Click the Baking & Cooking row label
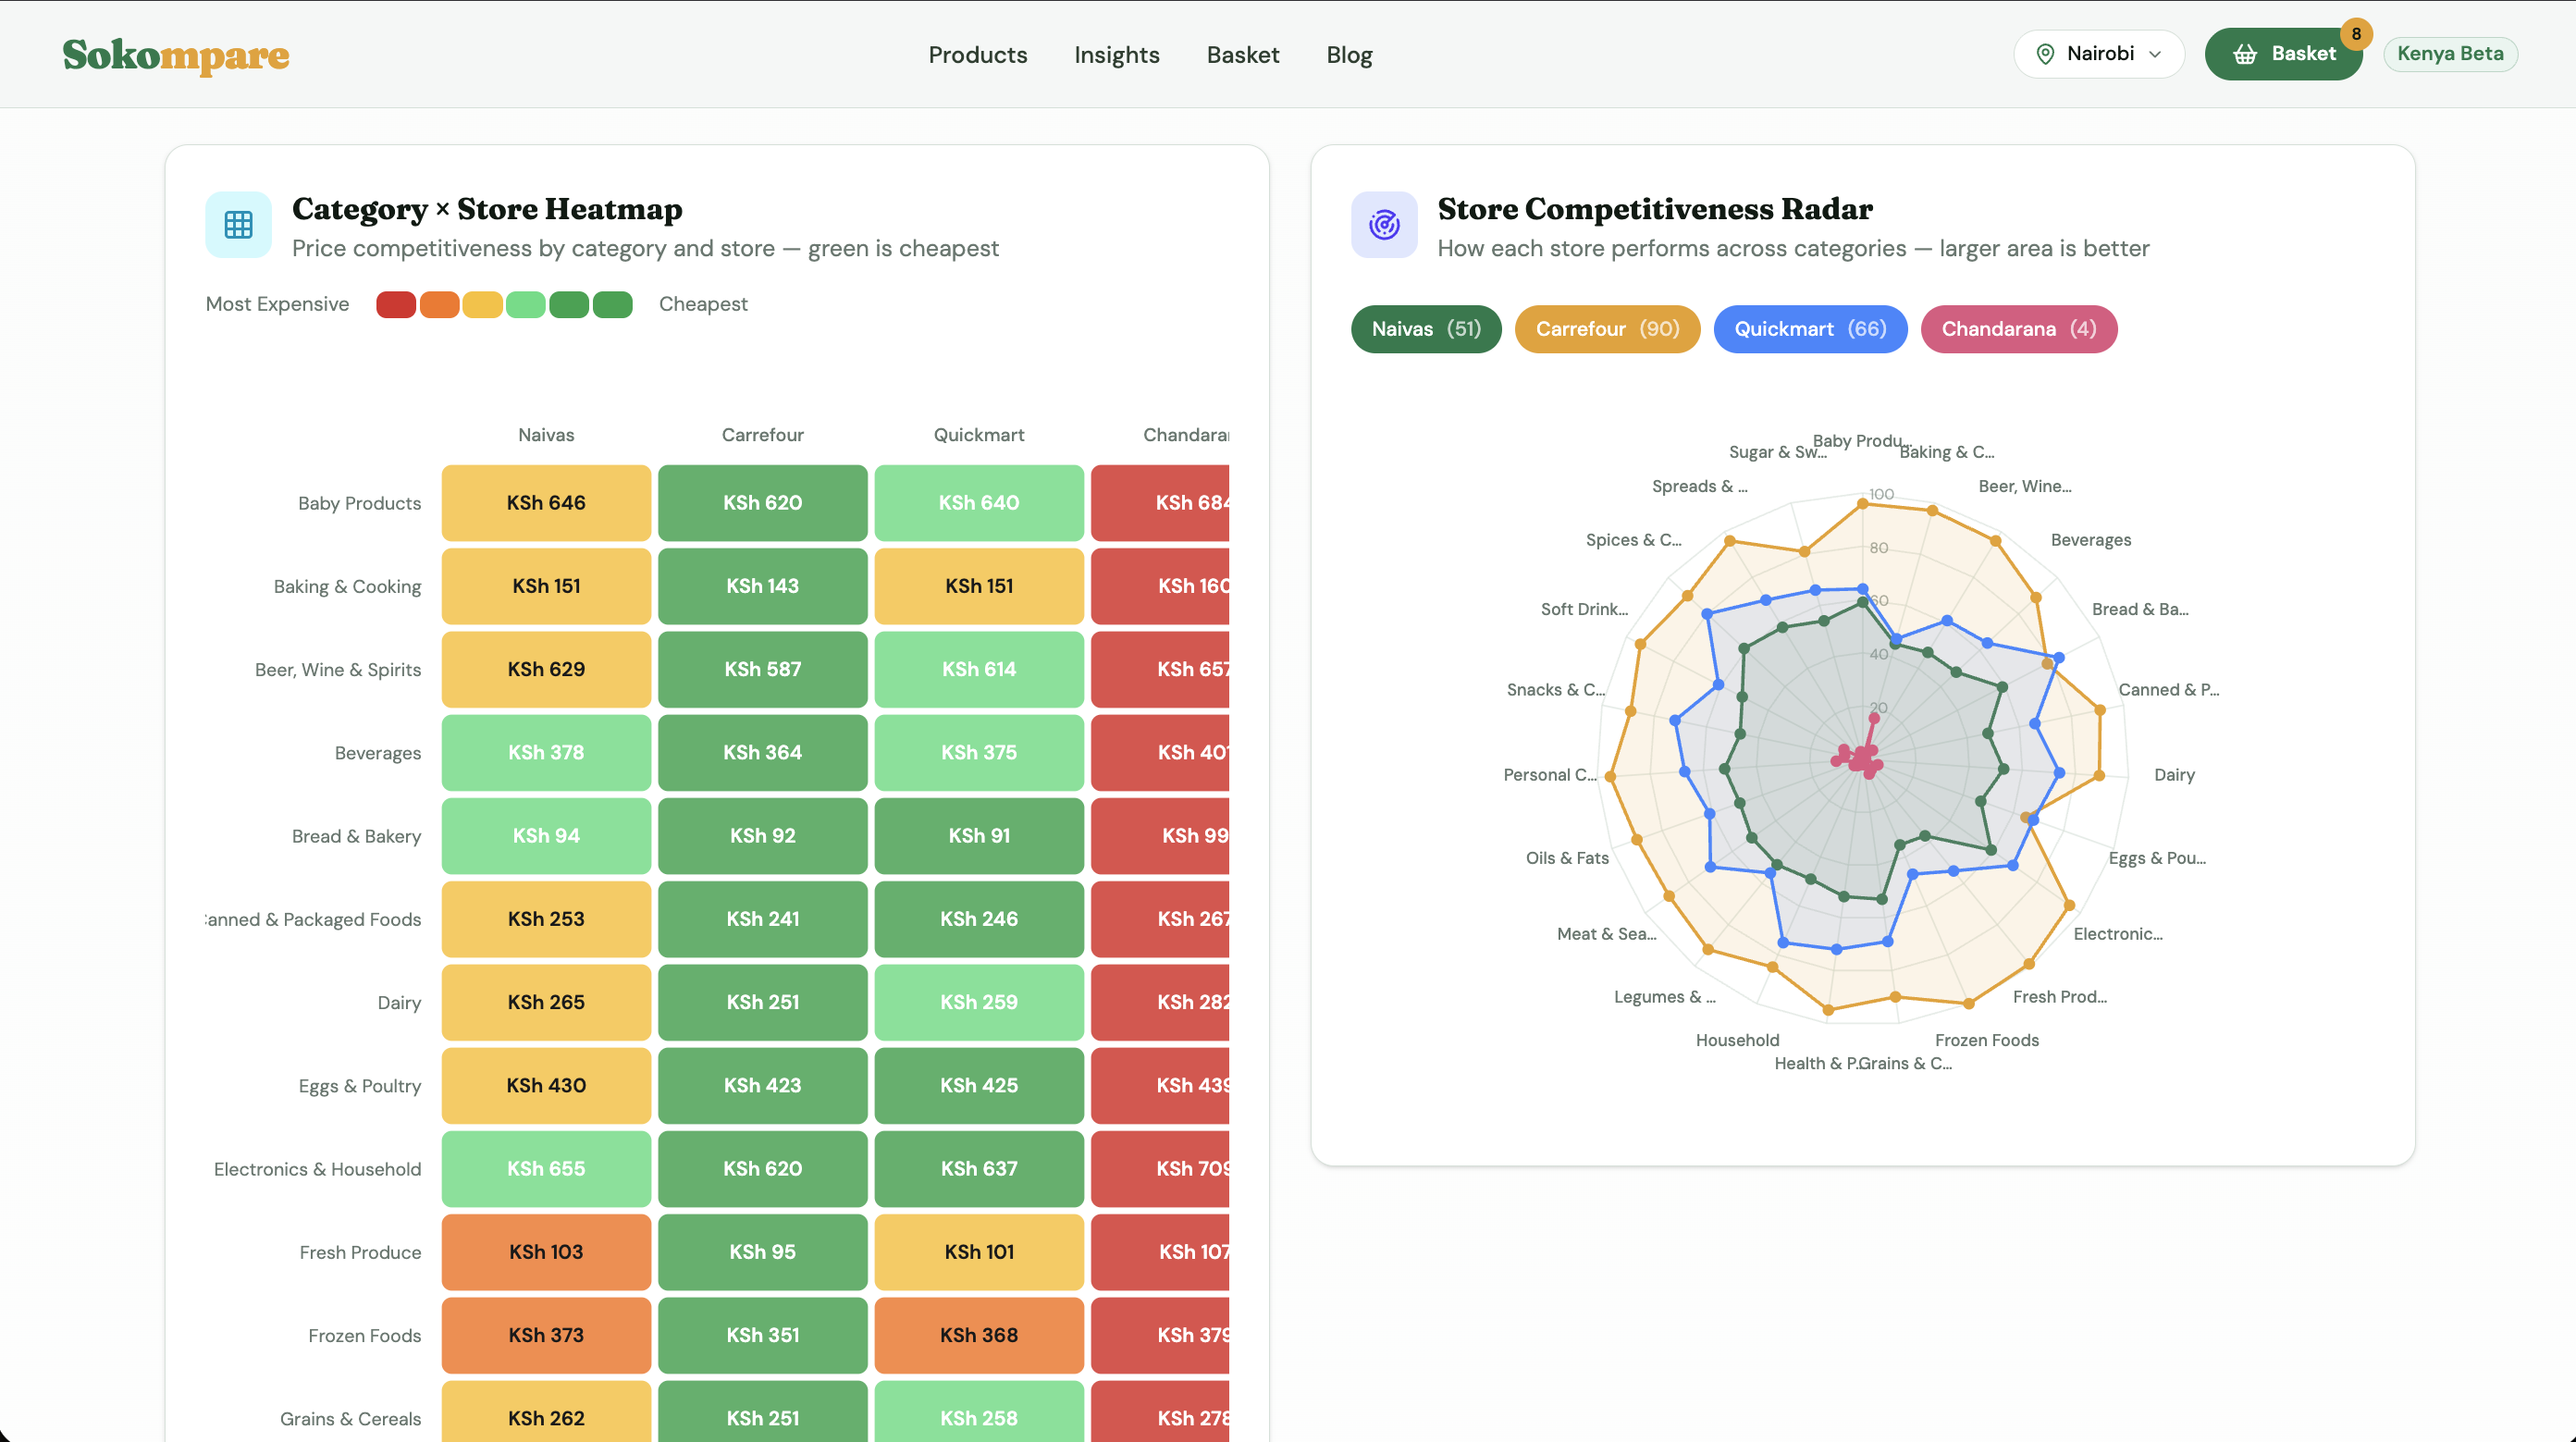Screen dimensions: 2576x1442 (347, 586)
